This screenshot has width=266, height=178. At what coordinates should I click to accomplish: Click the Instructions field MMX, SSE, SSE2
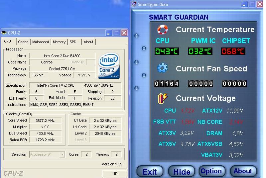tap(75, 105)
